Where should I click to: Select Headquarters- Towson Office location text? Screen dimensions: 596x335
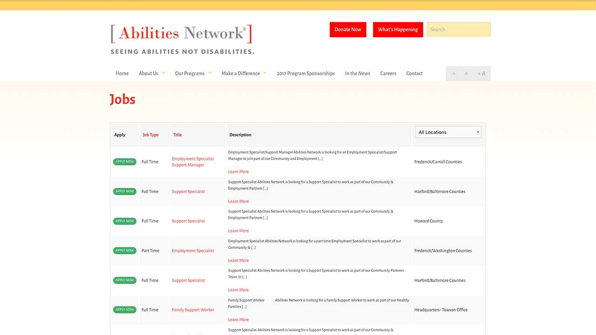pos(441,310)
